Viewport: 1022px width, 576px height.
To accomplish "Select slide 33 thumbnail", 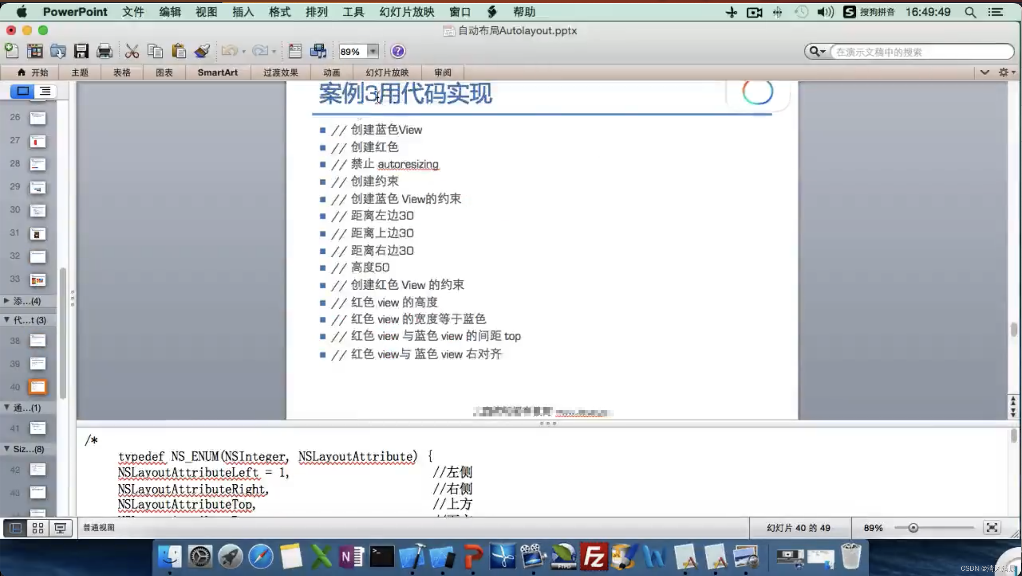I will pyautogui.click(x=38, y=280).
